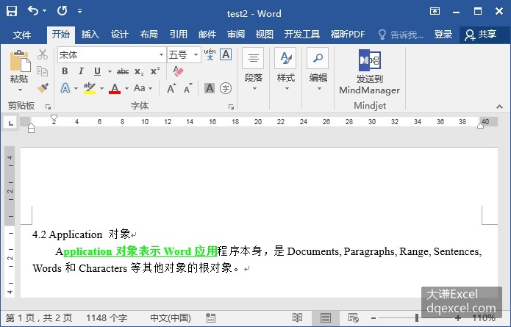Click the tab stop selector on ruler
This screenshot has height=327, width=511.
(11, 123)
